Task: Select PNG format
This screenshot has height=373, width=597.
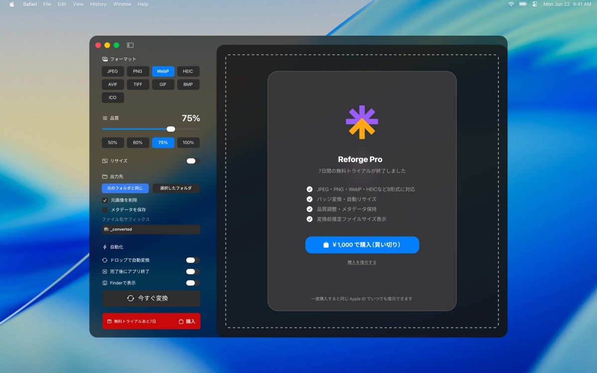Action: pyautogui.click(x=138, y=72)
